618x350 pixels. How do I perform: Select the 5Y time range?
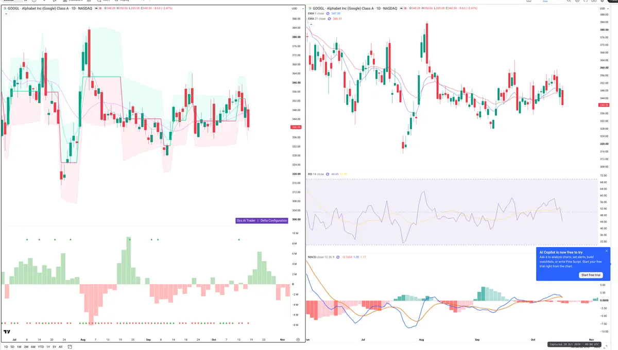pyautogui.click(x=55, y=347)
